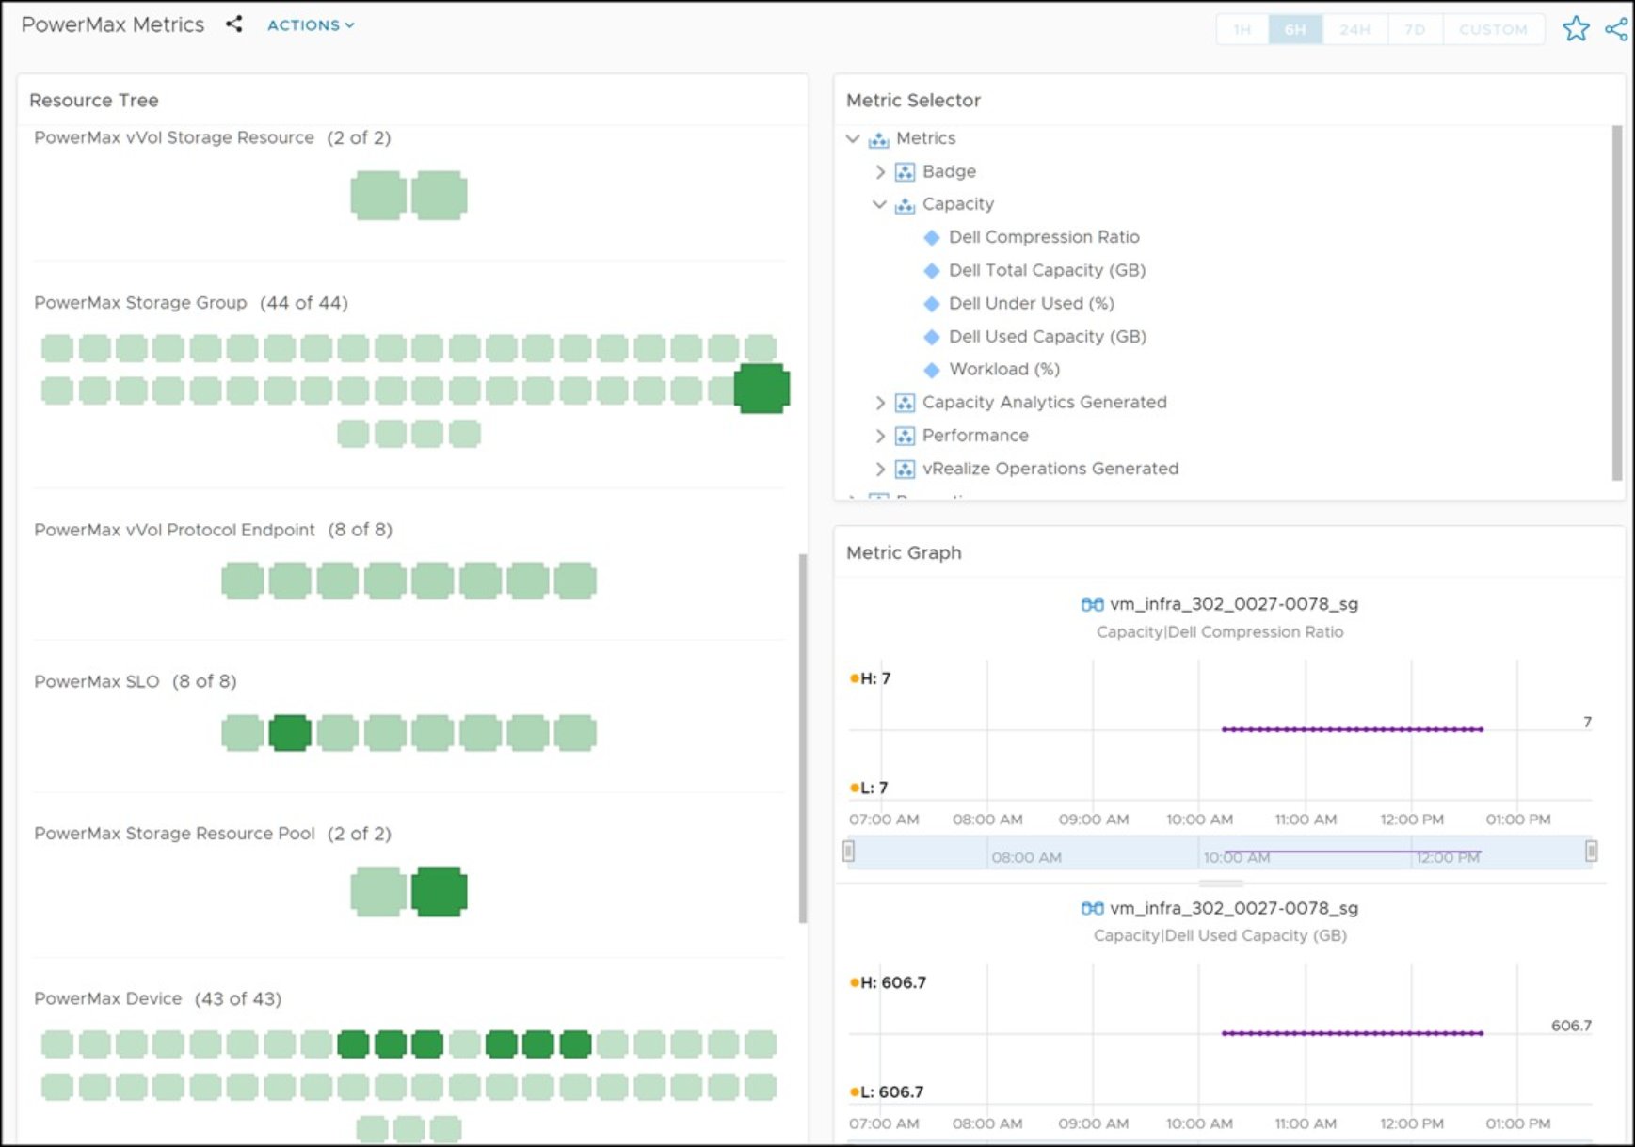Select last vVol Protocol Endpoint tile
Screen dimensions: 1635x1147
[x=575, y=581]
